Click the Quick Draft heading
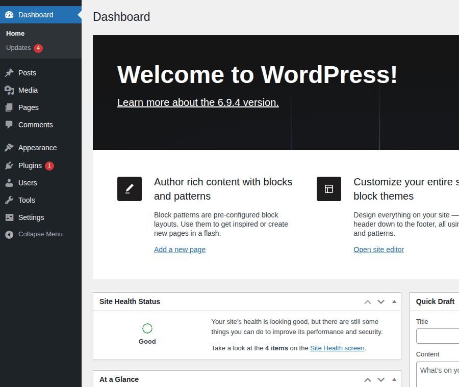This screenshot has width=459, height=387. coord(436,301)
